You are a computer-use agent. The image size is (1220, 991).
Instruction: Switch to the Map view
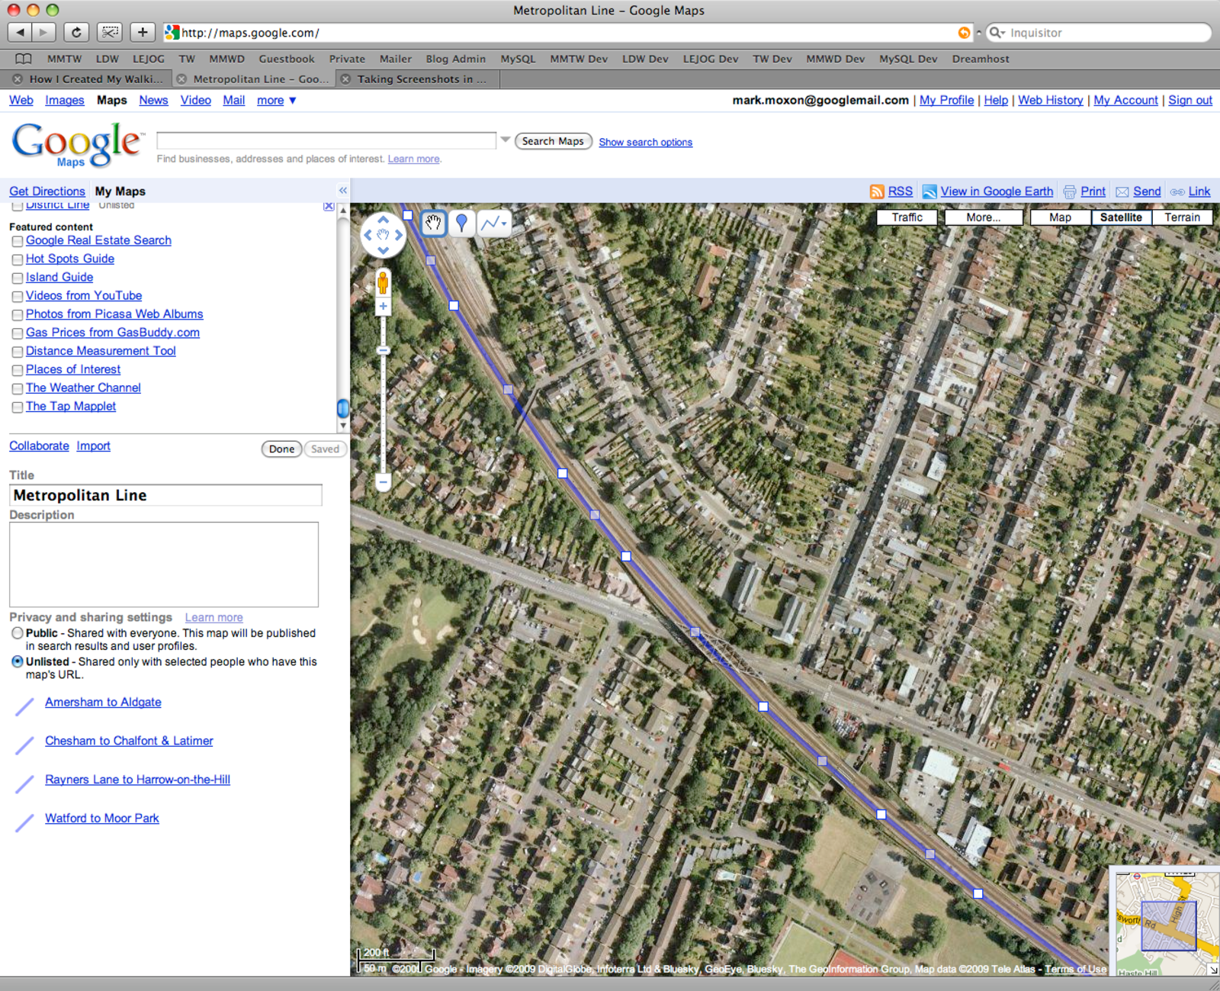(x=1060, y=217)
